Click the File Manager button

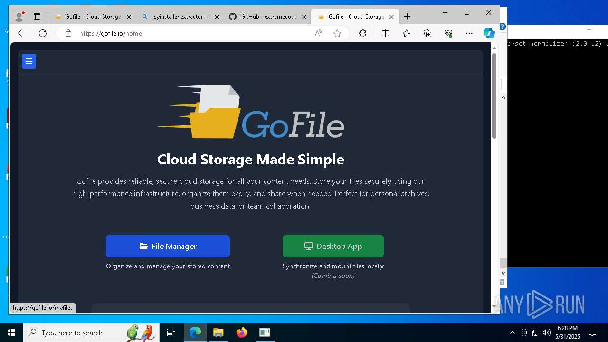168,246
